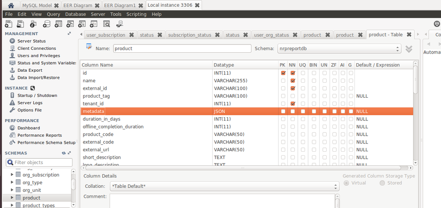Open Performance Reports in sidebar
Image resolution: width=441 pixels, height=208 pixels.
(40, 135)
